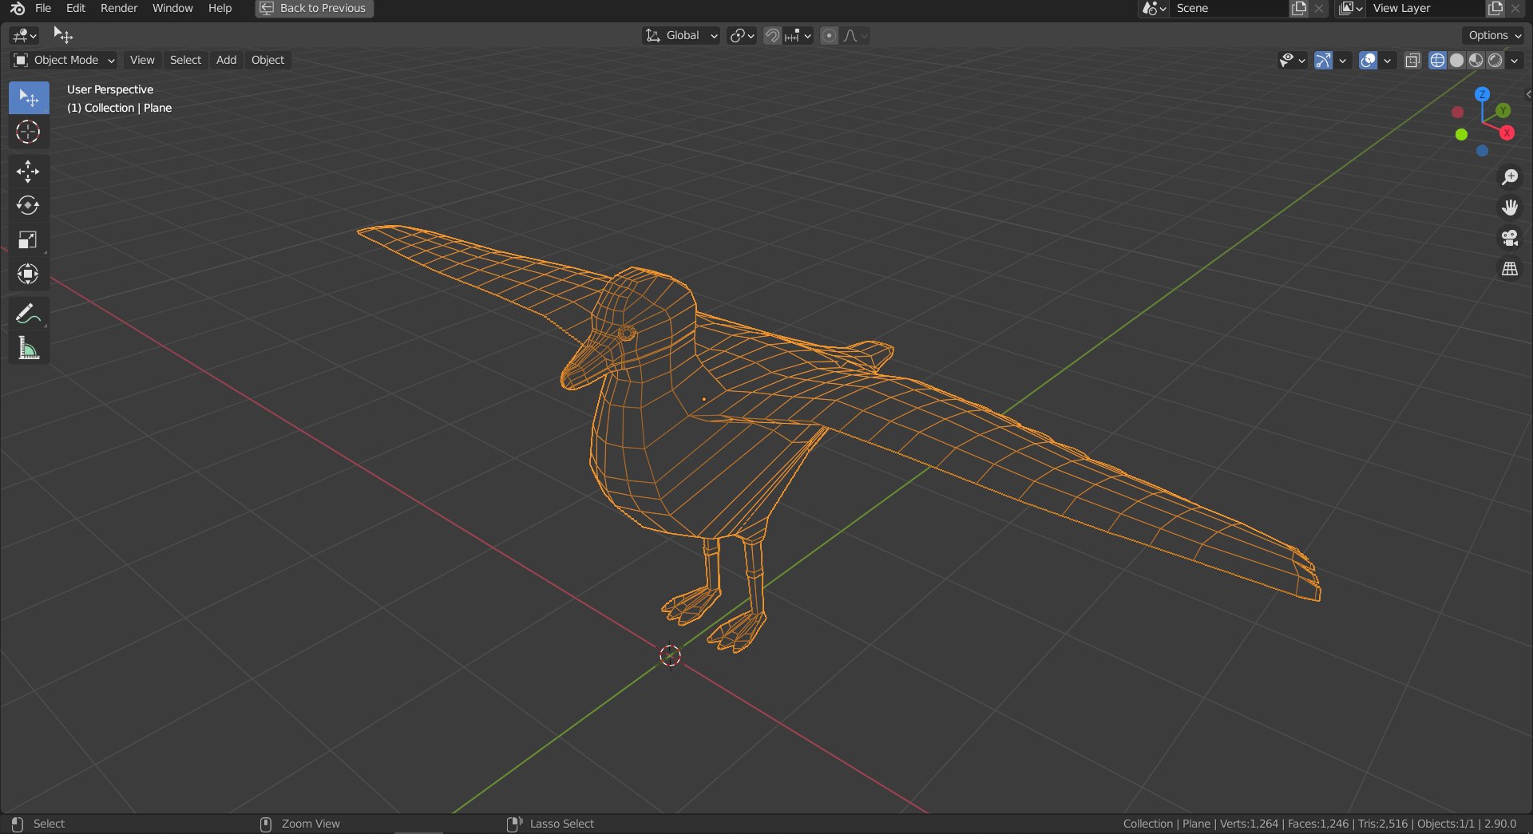Image resolution: width=1533 pixels, height=834 pixels.
Task: Click the tool settings cursor icon in header
Action: (x=63, y=35)
